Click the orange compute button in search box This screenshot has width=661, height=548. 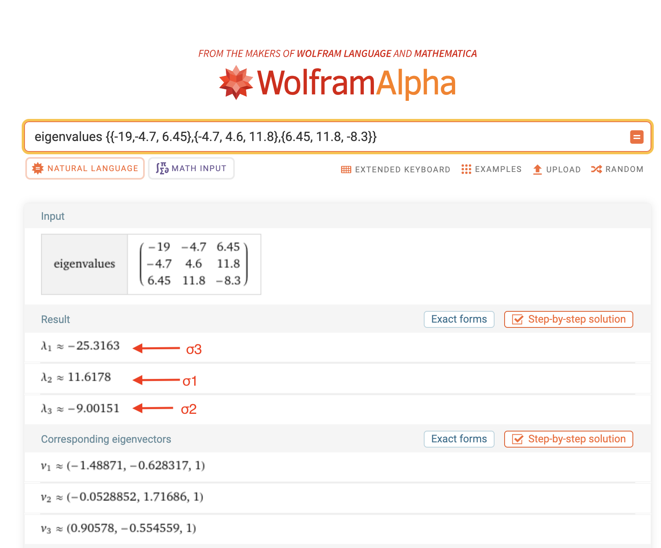point(636,137)
